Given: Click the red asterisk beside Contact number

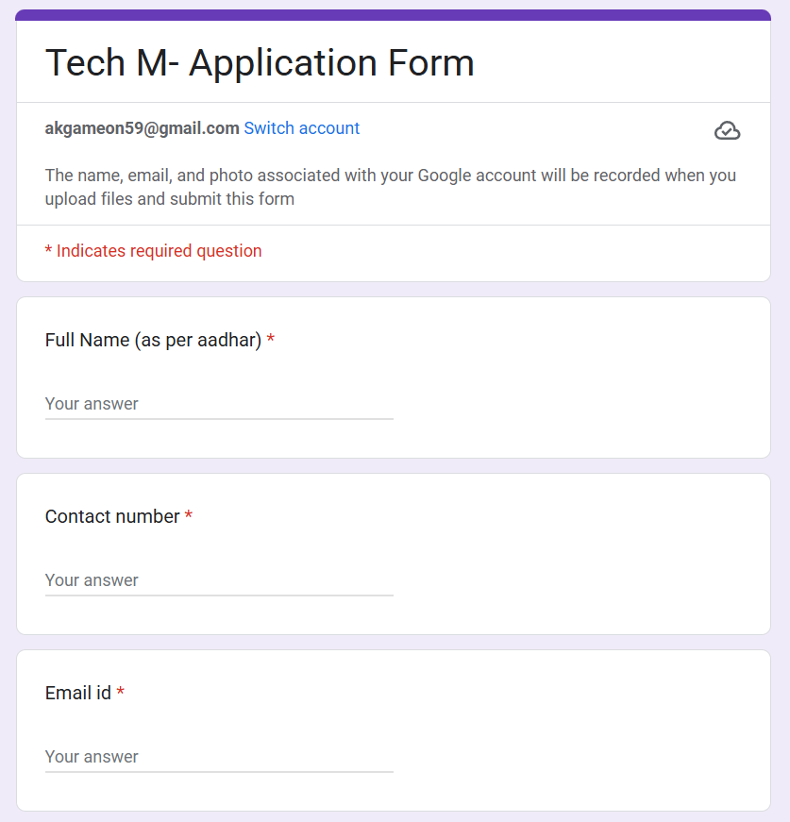Looking at the screenshot, I should point(189,516).
